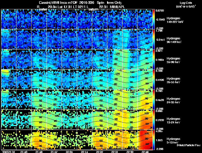Viewport: 202px width, 153px height.
Task: Click the colorbar mid value '-0.7043'
Action: pos(160,20)
